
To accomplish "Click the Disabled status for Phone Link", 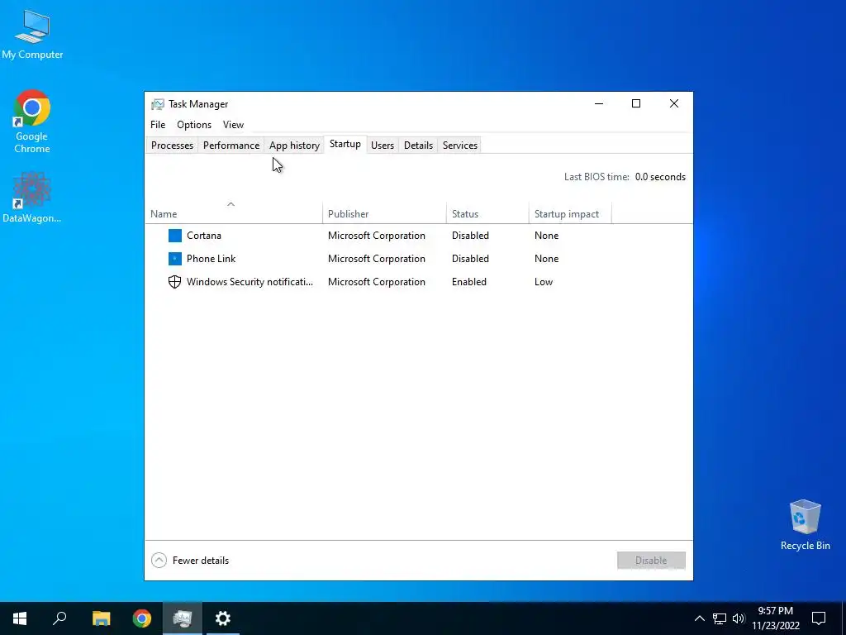I will pos(470,259).
